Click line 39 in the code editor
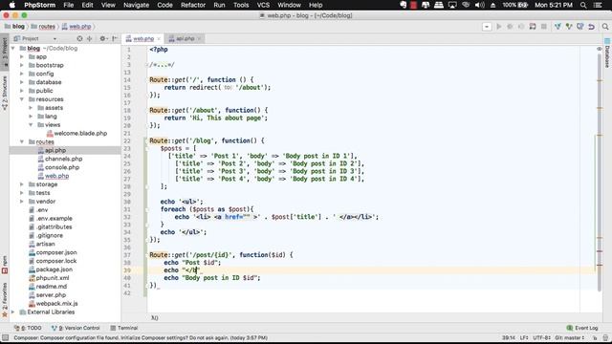 pos(371,270)
